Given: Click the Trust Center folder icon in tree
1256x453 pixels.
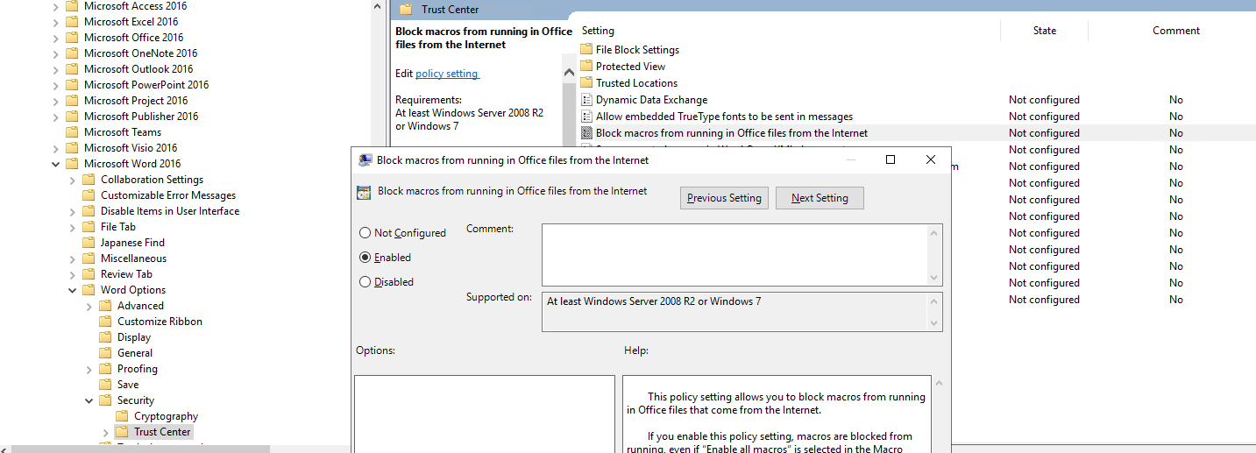Looking at the screenshot, I should (122, 432).
